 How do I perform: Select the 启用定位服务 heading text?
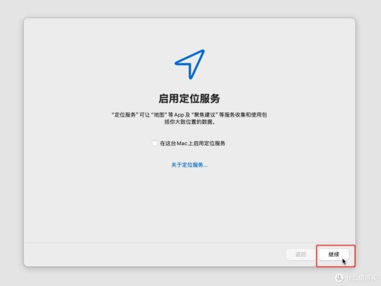pos(190,99)
